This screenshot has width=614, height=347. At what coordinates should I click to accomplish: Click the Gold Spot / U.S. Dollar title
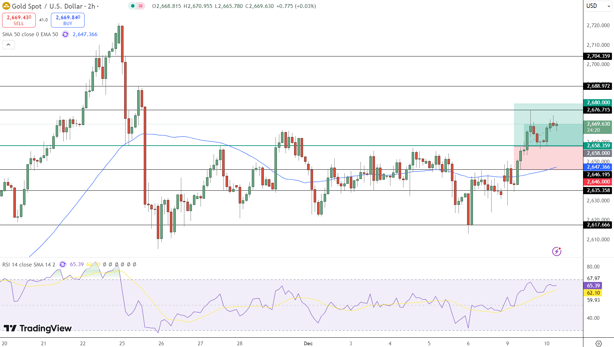(47, 6)
